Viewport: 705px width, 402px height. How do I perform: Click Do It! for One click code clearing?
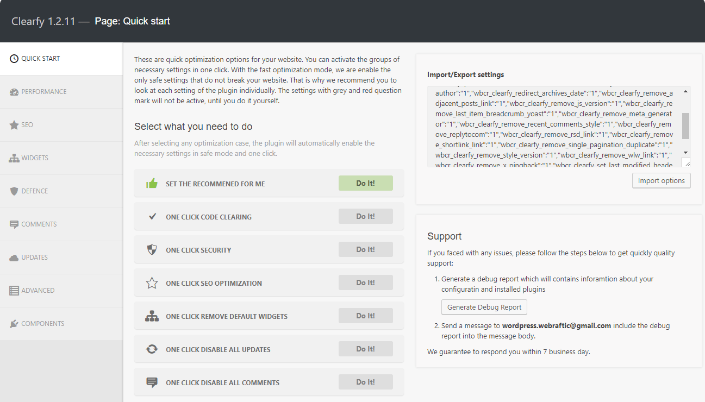point(366,216)
